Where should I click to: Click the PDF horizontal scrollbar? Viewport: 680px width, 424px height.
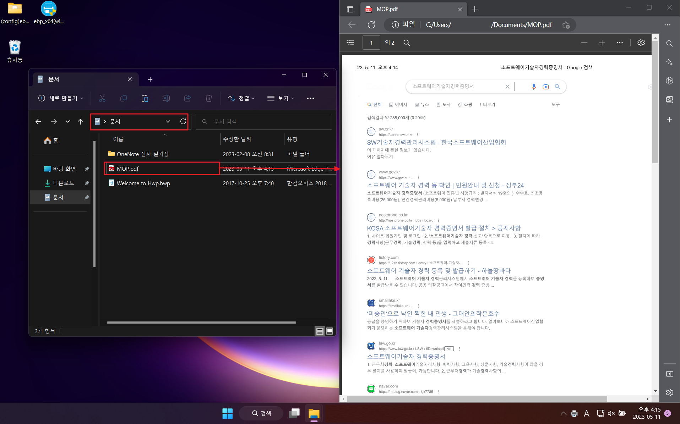[477, 399]
